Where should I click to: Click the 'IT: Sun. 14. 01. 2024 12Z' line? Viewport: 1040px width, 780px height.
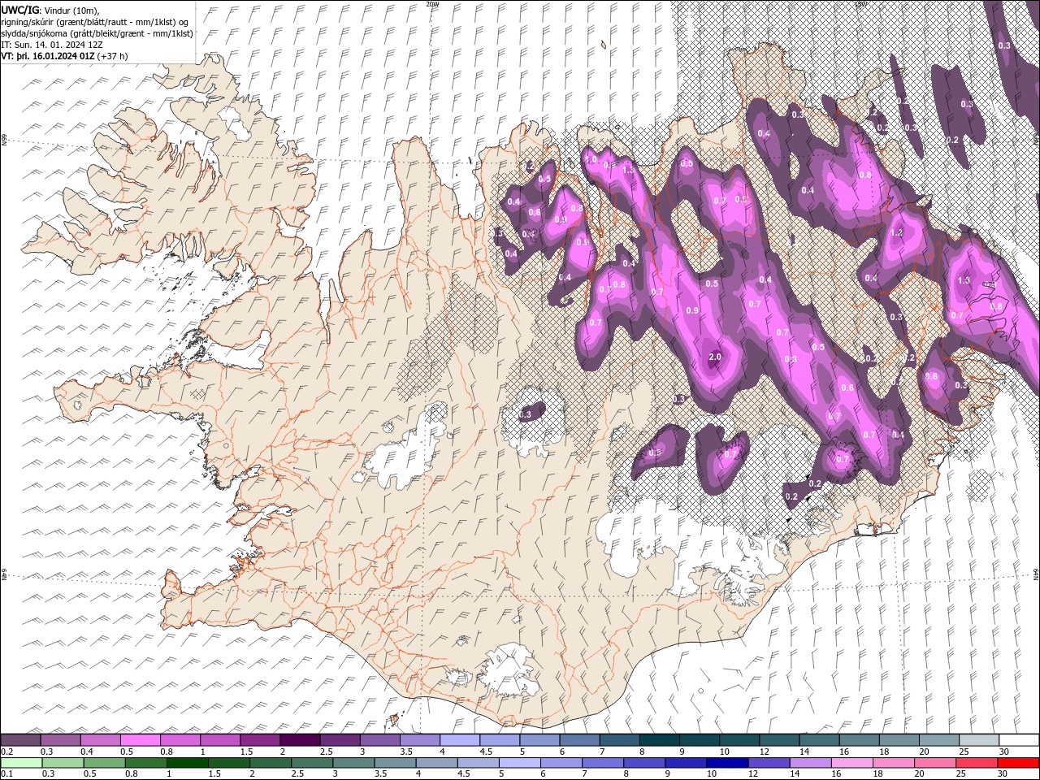tap(51, 45)
